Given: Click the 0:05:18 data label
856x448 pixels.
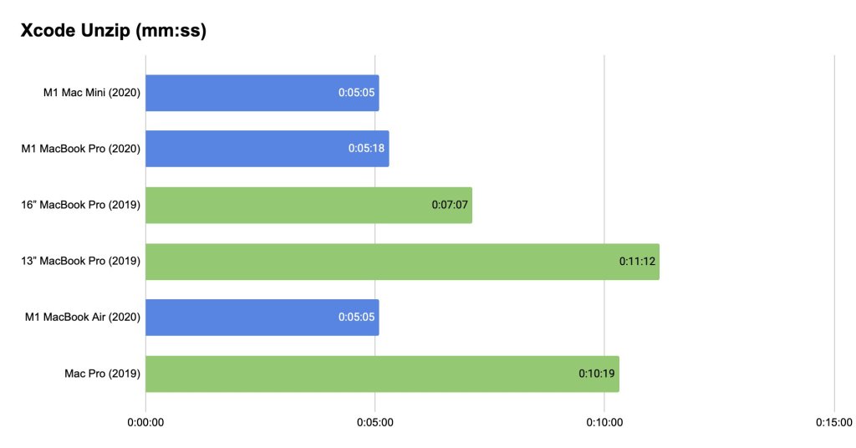Looking at the screenshot, I should point(364,149).
